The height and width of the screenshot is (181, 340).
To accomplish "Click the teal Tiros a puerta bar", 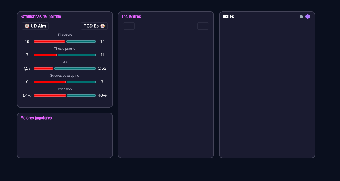I will click(x=77, y=55).
